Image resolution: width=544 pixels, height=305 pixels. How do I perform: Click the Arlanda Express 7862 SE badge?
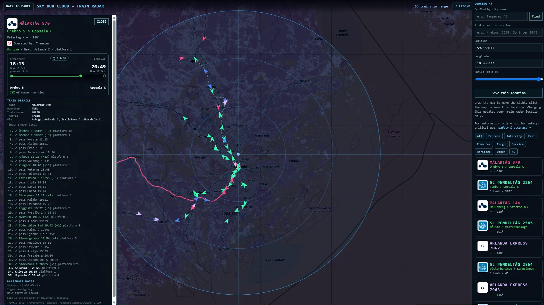[x=483, y=246]
